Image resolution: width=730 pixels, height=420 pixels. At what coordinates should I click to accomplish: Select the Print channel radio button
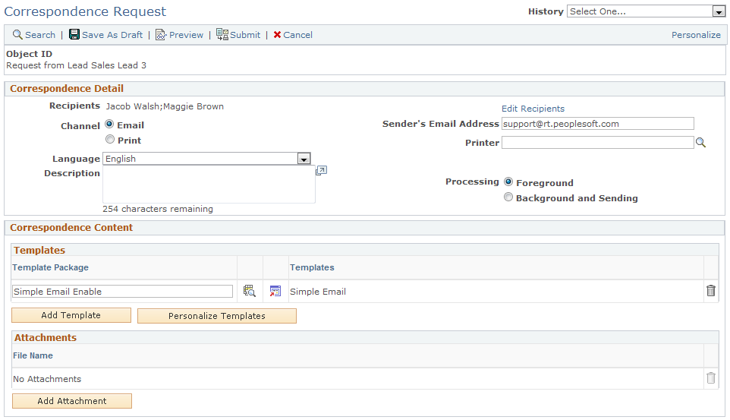coord(110,140)
